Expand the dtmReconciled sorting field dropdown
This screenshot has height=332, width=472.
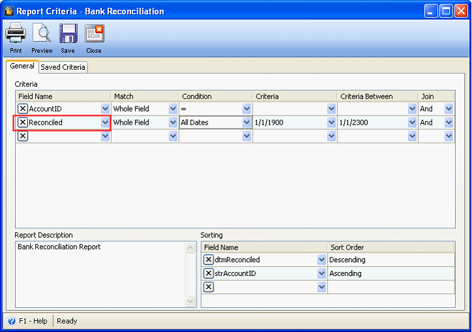point(321,259)
